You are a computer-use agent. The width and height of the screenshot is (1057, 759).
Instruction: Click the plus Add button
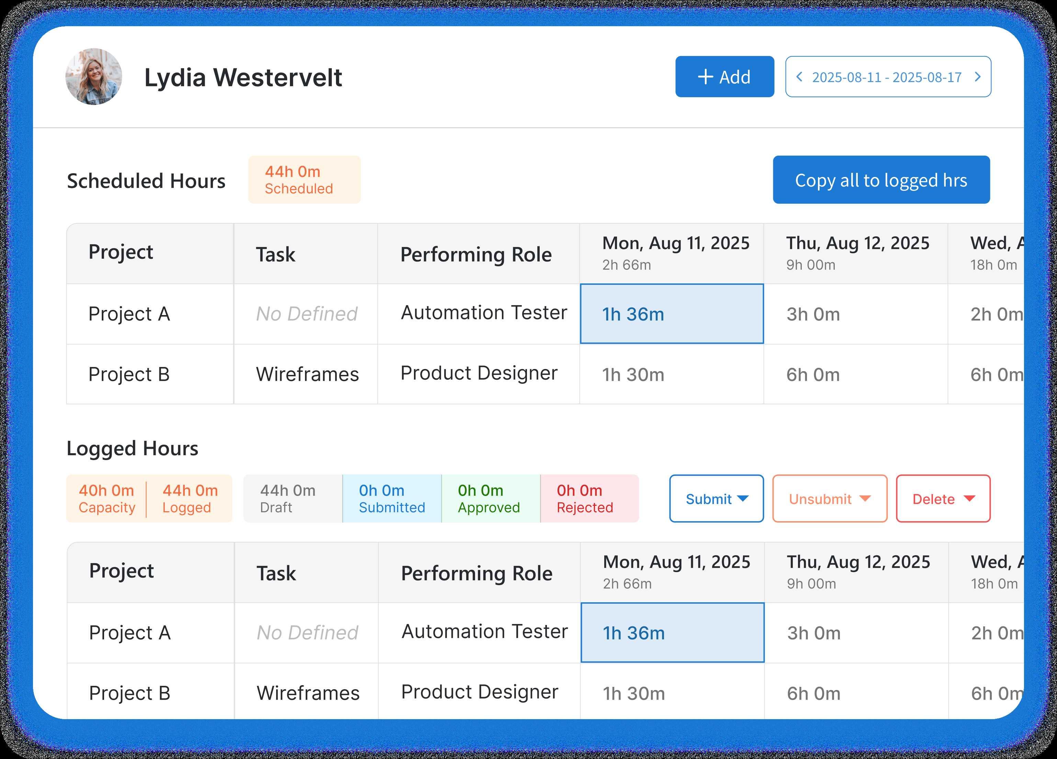[724, 77]
